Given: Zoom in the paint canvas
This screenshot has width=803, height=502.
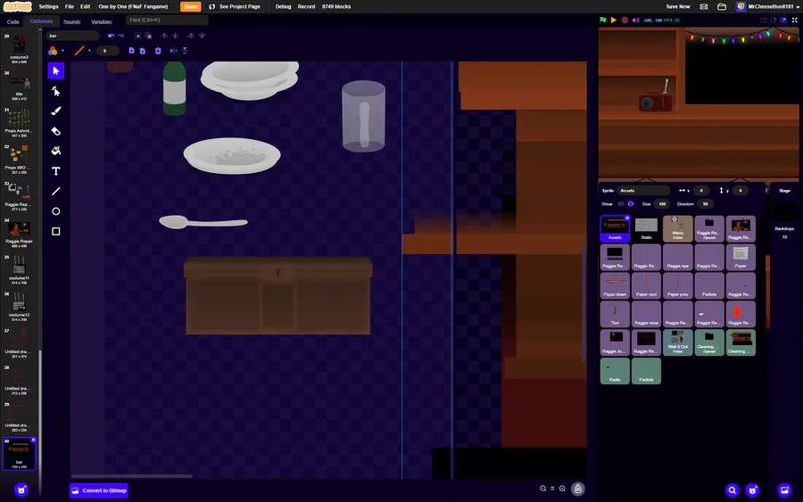Looking at the screenshot, I should click(x=562, y=489).
